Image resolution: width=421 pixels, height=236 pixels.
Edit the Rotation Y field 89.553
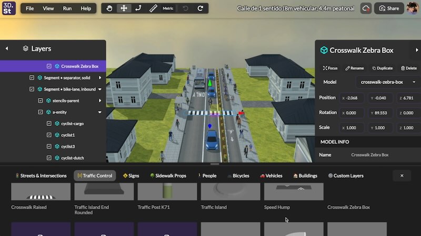point(380,113)
